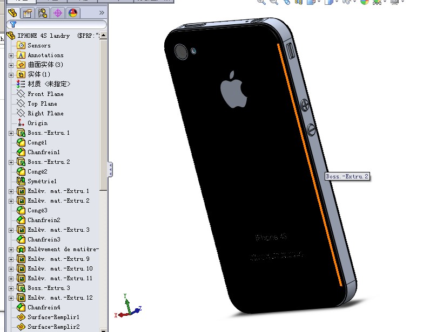Screen dimensions: 423x332
Task: Click the highlighted orange edge on model
Action: click(310, 165)
